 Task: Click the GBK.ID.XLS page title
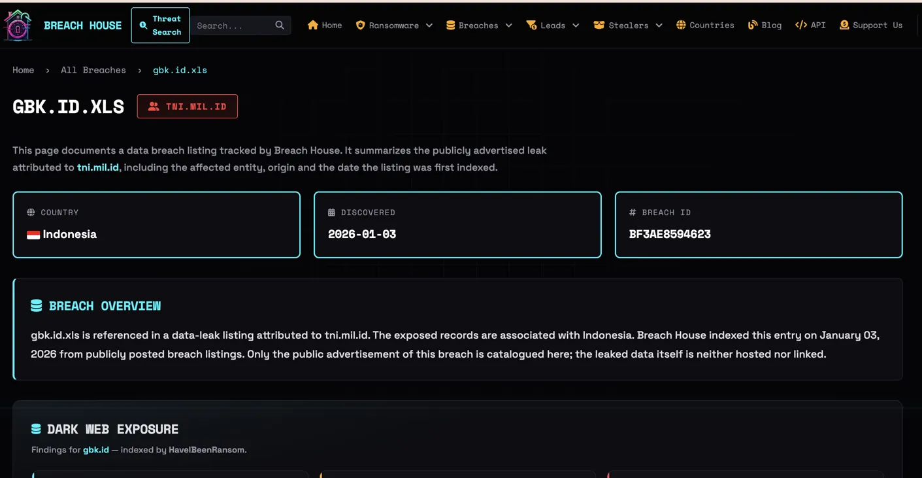pos(69,107)
